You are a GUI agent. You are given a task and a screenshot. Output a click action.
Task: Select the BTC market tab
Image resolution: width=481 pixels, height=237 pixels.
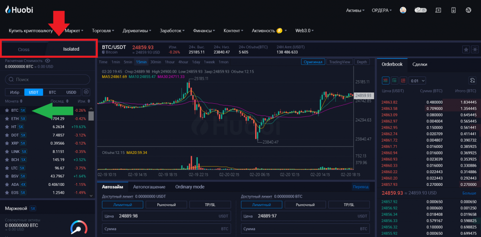pos(53,92)
